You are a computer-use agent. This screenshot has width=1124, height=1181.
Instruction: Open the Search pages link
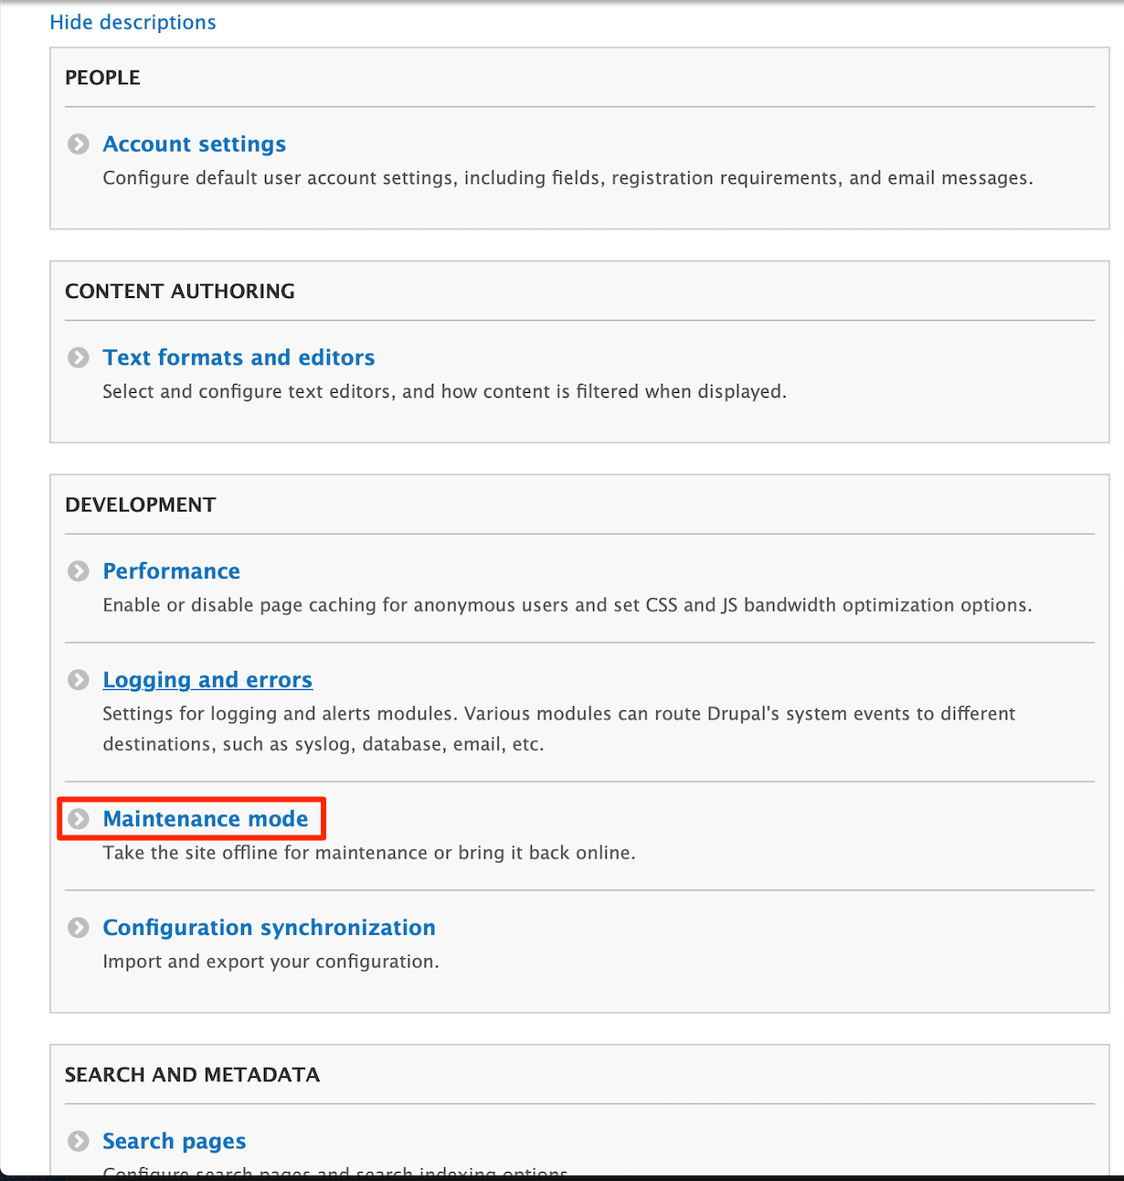pos(174,1142)
